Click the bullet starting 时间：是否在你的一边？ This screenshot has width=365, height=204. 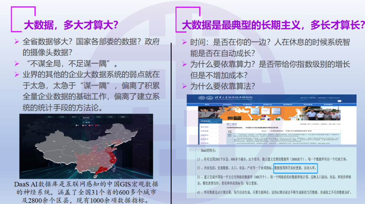(x=270, y=48)
